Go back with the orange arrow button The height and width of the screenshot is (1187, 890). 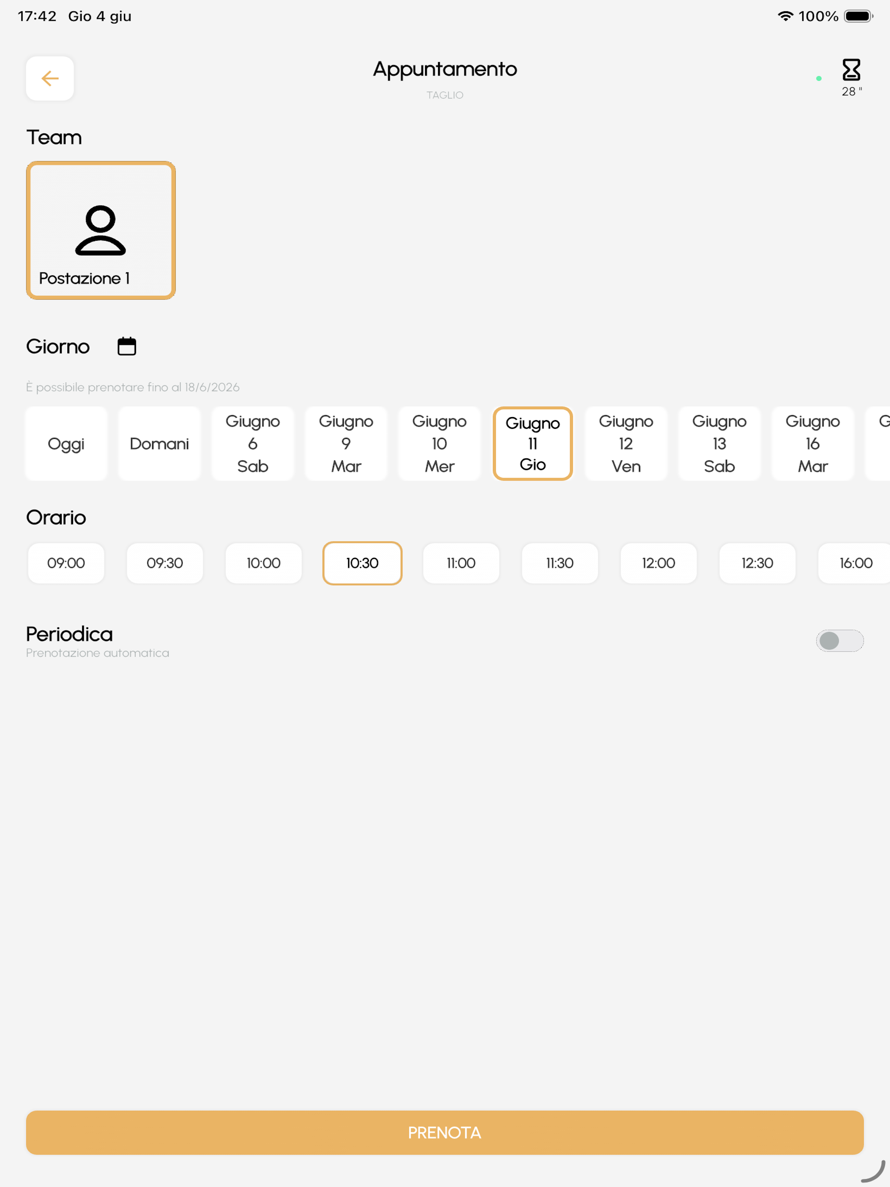pyautogui.click(x=50, y=78)
